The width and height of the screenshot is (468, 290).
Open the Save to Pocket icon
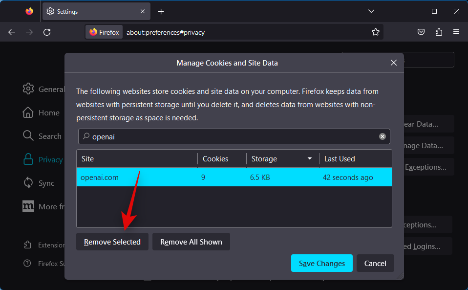click(421, 32)
